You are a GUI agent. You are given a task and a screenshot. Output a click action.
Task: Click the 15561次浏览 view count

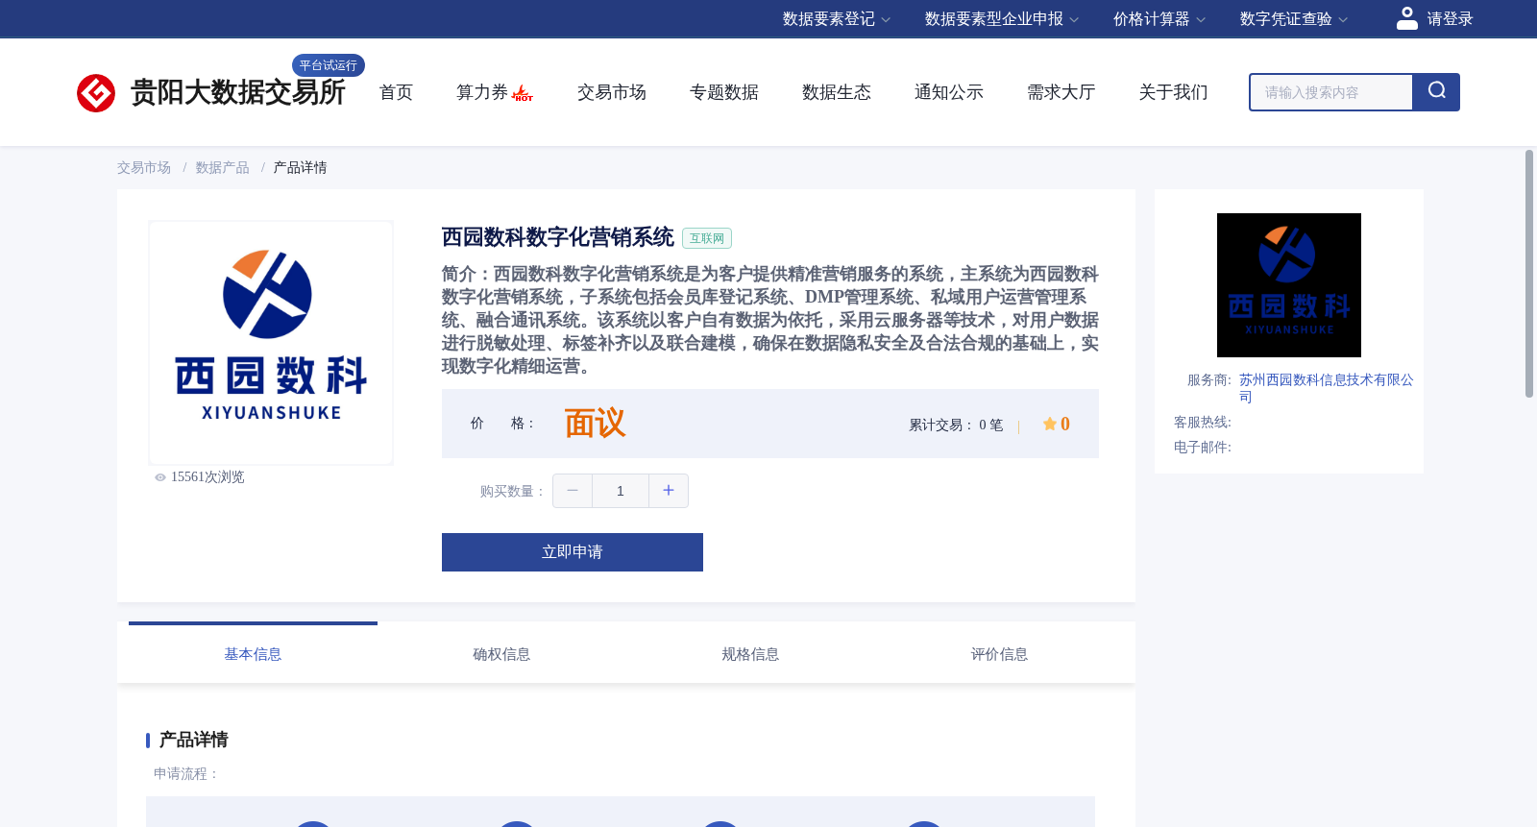(x=207, y=477)
